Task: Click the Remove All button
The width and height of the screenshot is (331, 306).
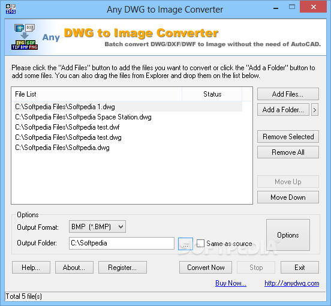Action: tap(288, 152)
